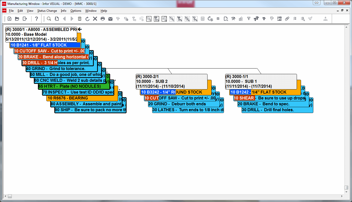The width and height of the screenshot is (352, 202).
Task: View costing via the dollar sign icon
Action: point(218,18)
